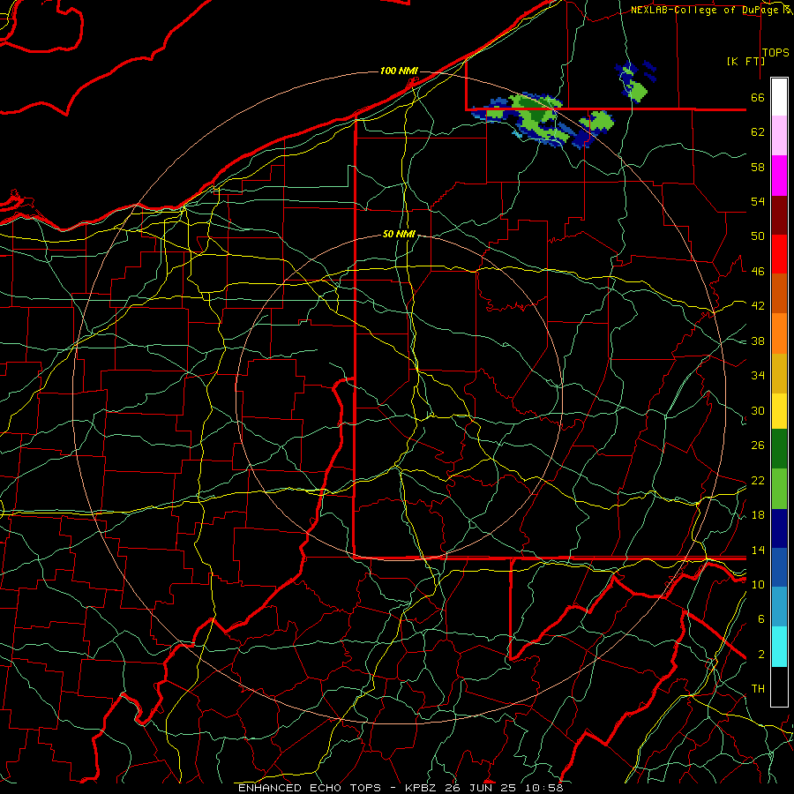Click the legend value "14"

[758, 550]
